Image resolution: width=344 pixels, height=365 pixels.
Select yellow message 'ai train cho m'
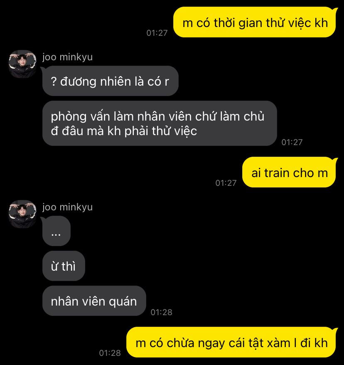point(289,173)
